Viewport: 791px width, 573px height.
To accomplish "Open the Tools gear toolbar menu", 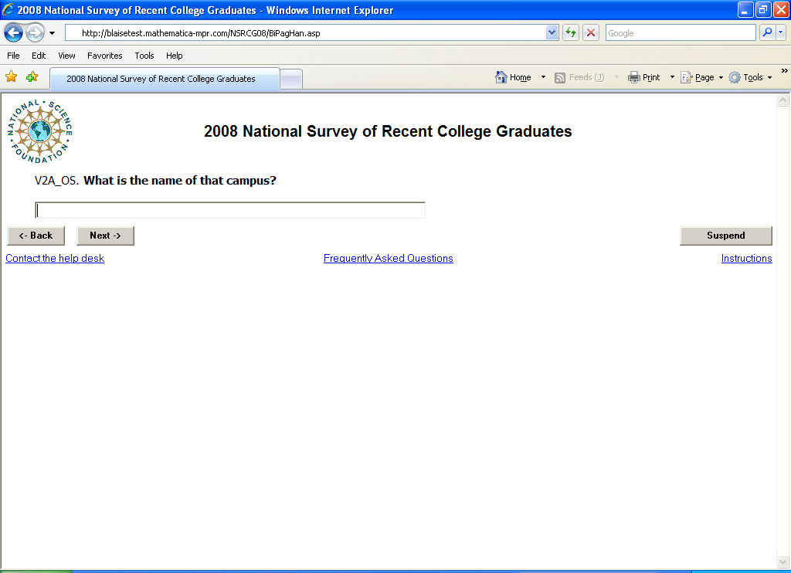I will coord(750,77).
